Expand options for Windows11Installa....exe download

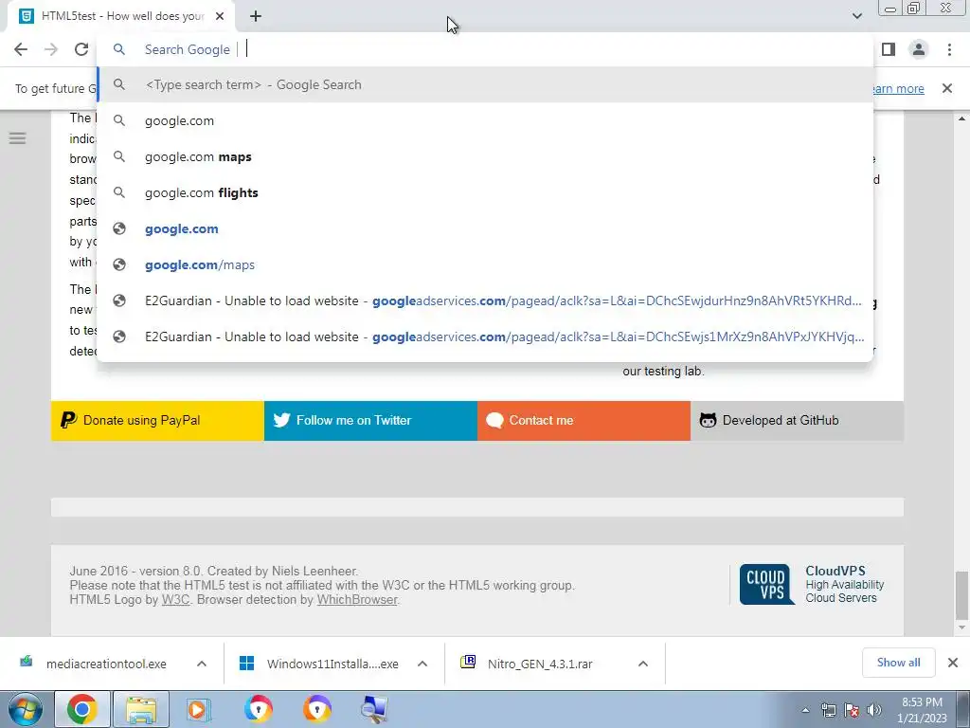tap(422, 664)
